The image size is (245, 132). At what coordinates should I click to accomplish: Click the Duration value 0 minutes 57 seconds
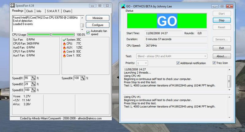[176, 39]
